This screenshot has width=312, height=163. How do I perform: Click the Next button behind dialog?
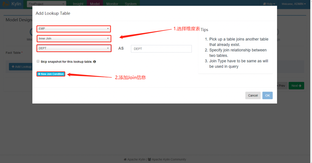pos(296,86)
